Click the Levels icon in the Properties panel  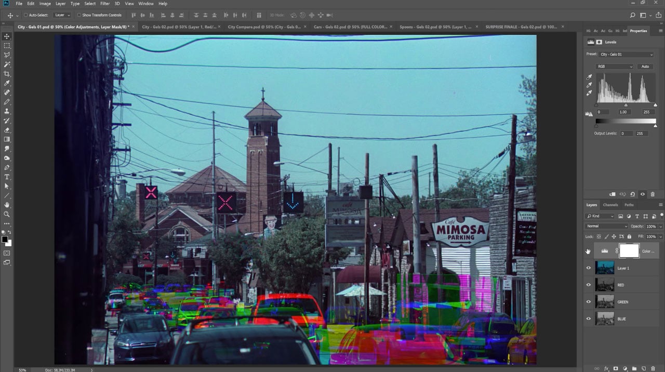[x=591, y=42]
